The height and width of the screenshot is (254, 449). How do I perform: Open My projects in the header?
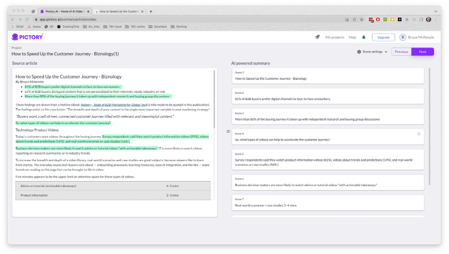(x=335, y=37)
